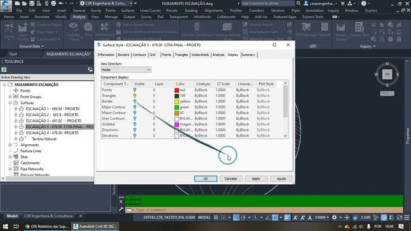Expand the Point Groups tree node
The height and width of the screenshot is (231, 411).
[10, 97]
